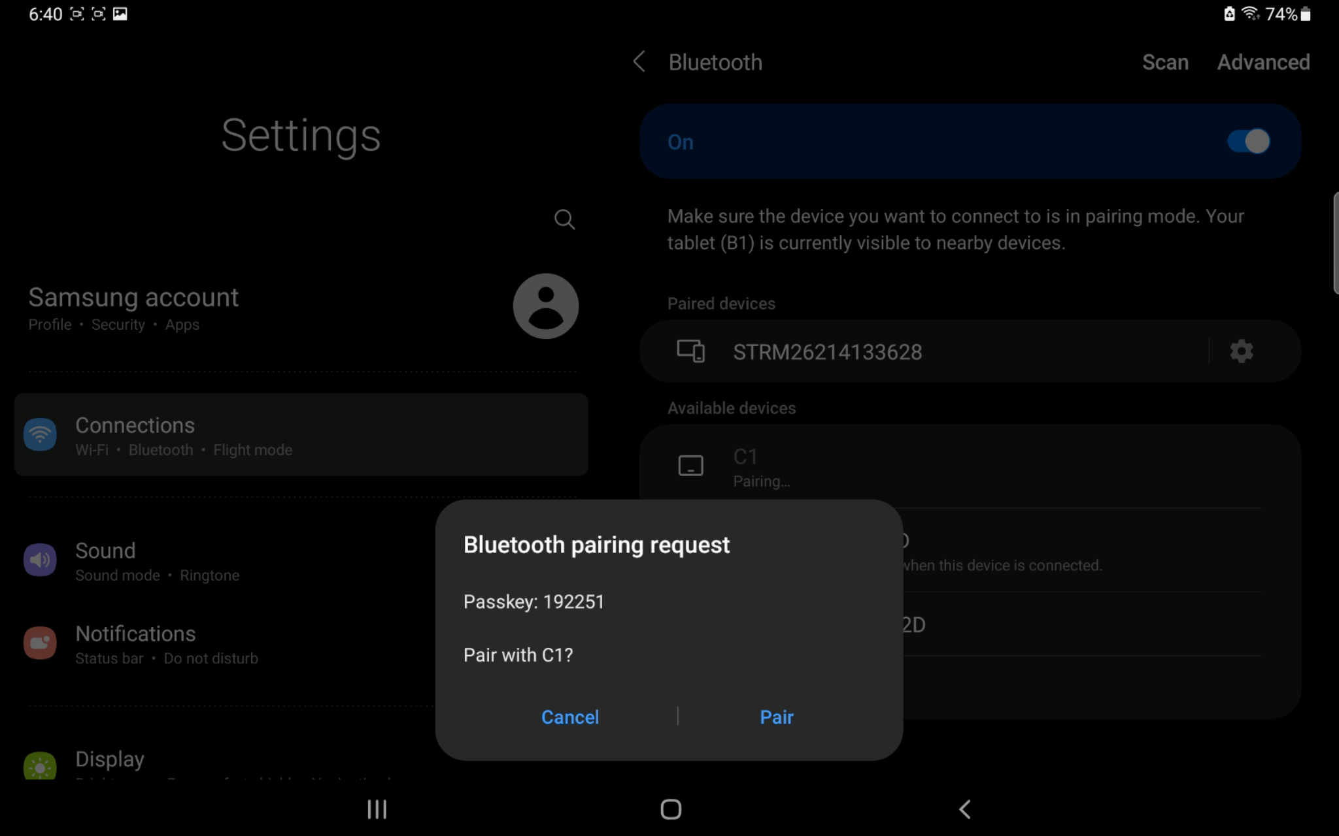Viewport: 1339px width, 836px height.
Task: Cancel the Bluetooth pairing request
Action: click(569, 717)
